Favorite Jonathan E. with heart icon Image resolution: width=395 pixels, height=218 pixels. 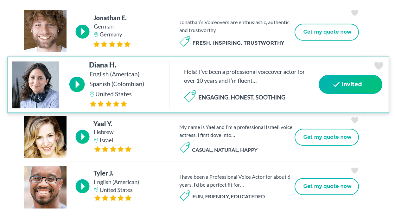(x=355, y=13)
